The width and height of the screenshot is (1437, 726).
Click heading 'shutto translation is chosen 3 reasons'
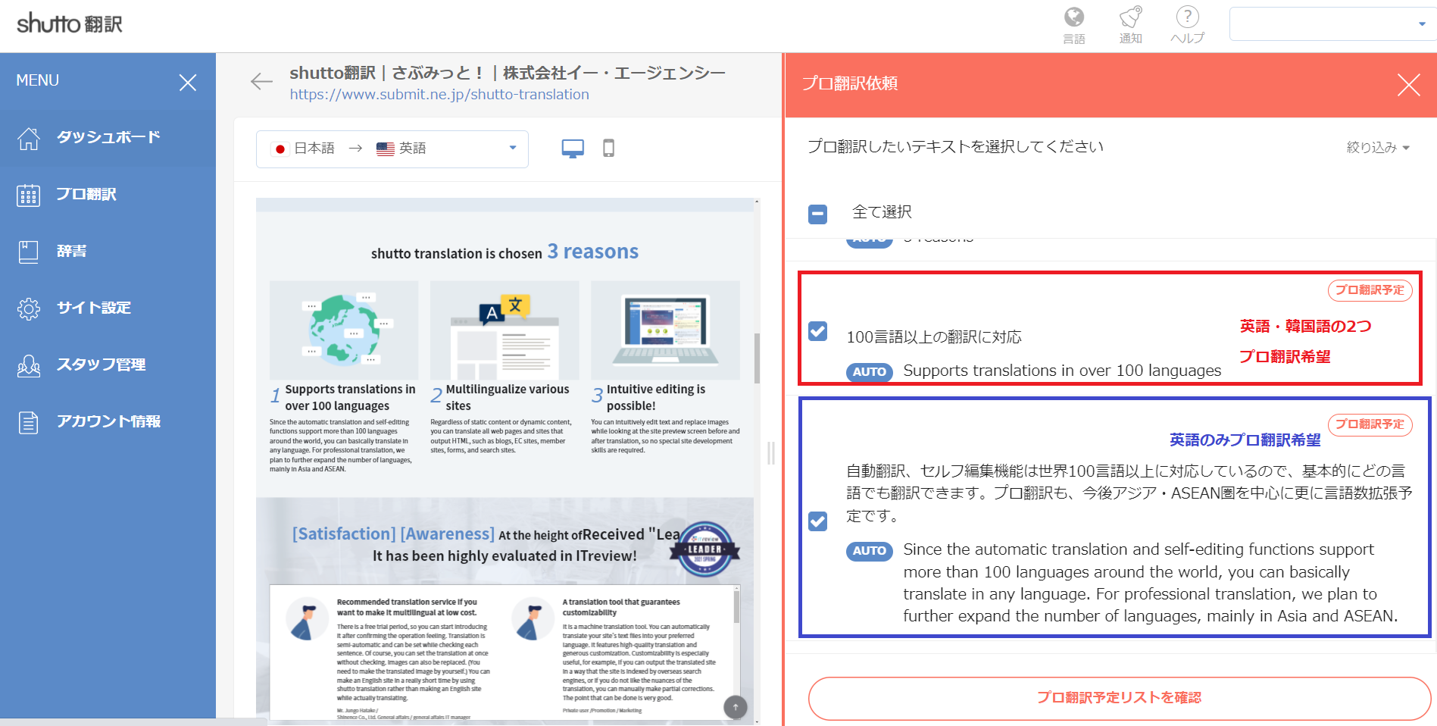[505, 252]
